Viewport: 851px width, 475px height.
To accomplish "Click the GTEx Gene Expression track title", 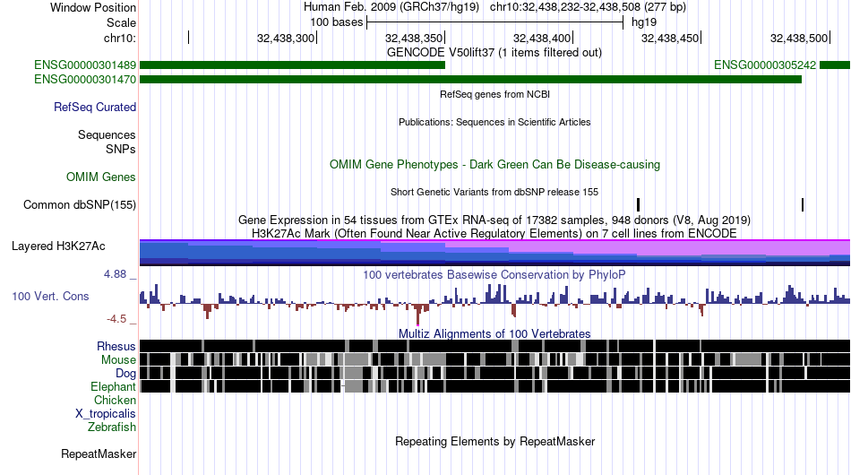I will coord(494,220).
